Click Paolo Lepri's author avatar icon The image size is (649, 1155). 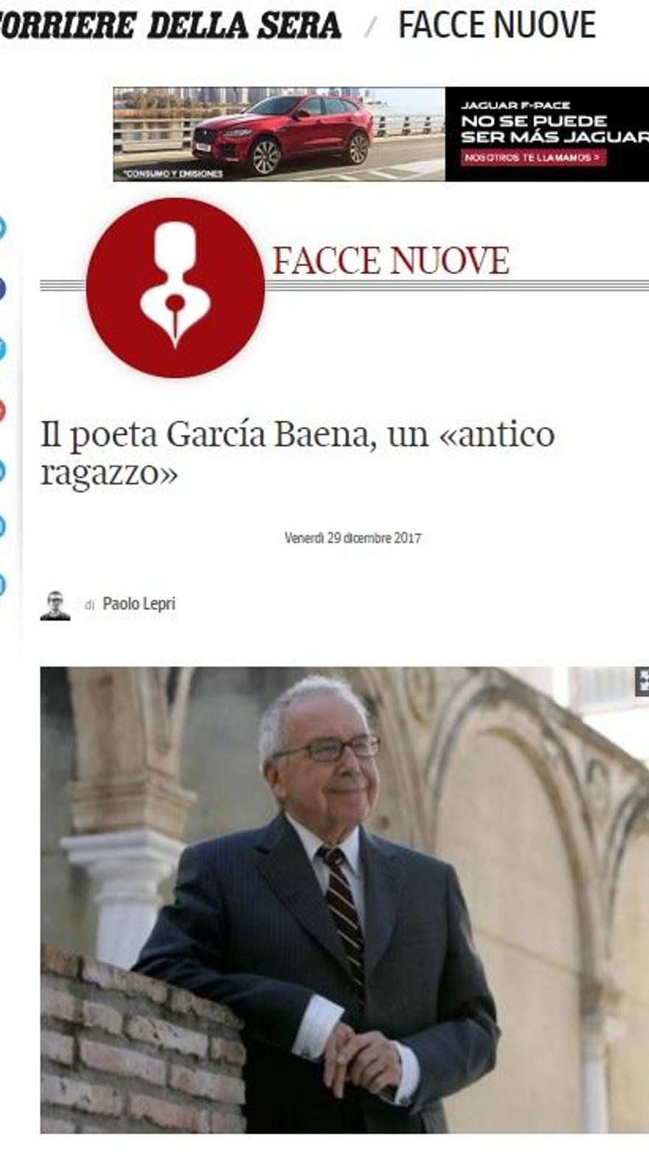(55, 606)
